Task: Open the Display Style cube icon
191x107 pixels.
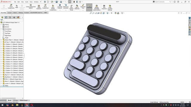Action: click(108, 13)
